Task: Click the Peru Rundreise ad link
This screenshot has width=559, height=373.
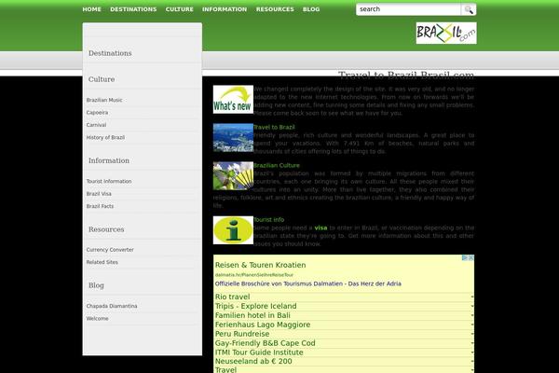Action: [x=242, y=334]
